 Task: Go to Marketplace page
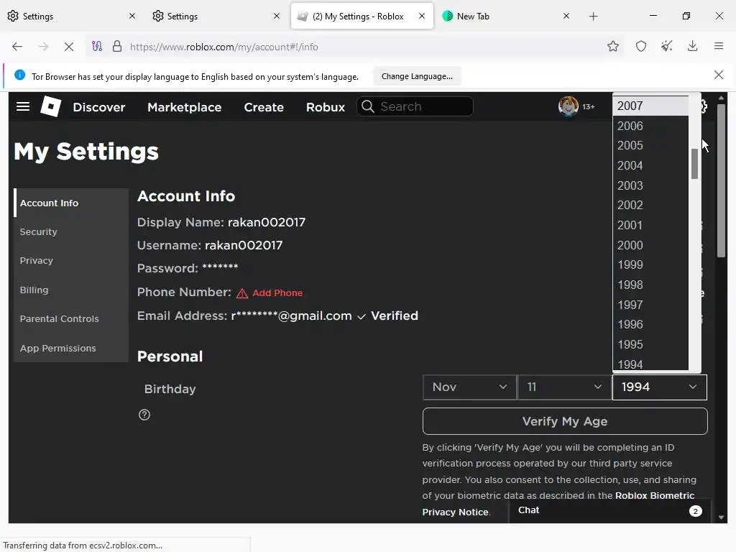[185, 107]
